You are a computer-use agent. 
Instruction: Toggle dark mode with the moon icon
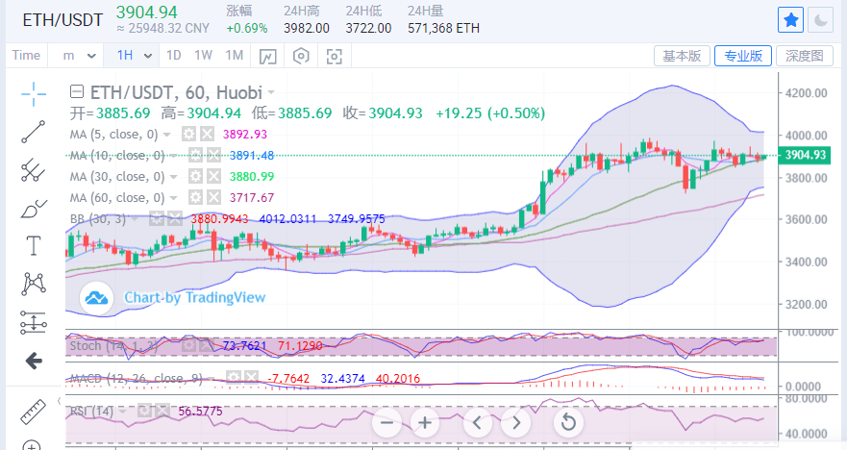pos(821,19)
